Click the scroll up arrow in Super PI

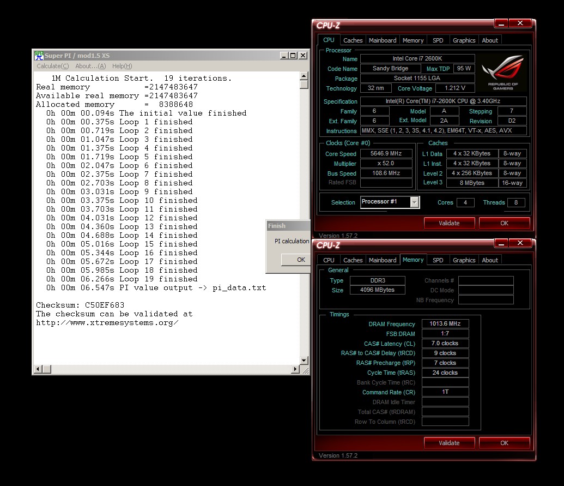click(304, 76)
